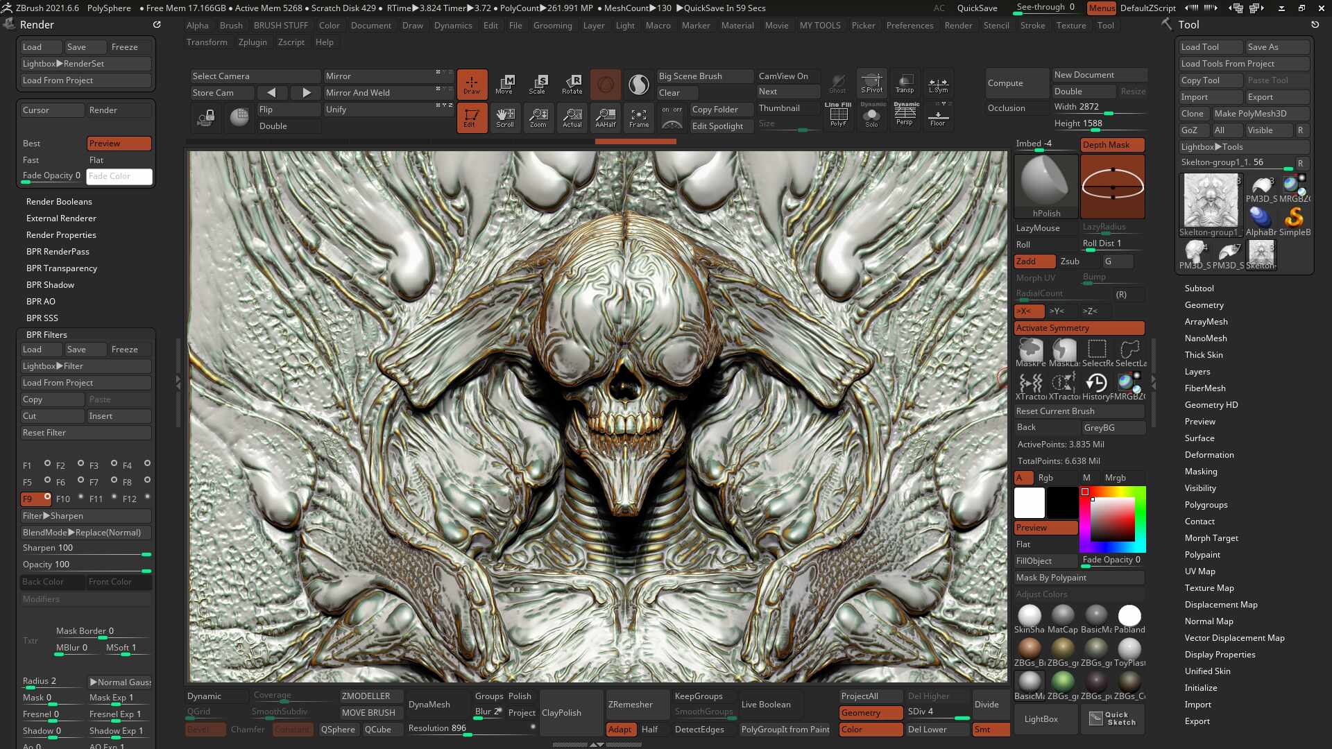Click the Load Tool button
This screenshot has width=1332, height=749.
[1211, 47]
